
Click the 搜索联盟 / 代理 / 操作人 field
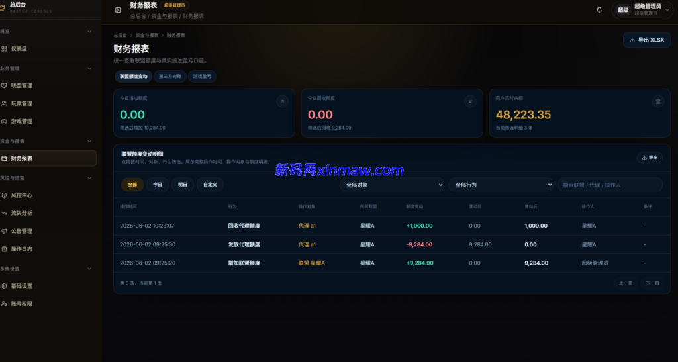[x=610, y=185]
